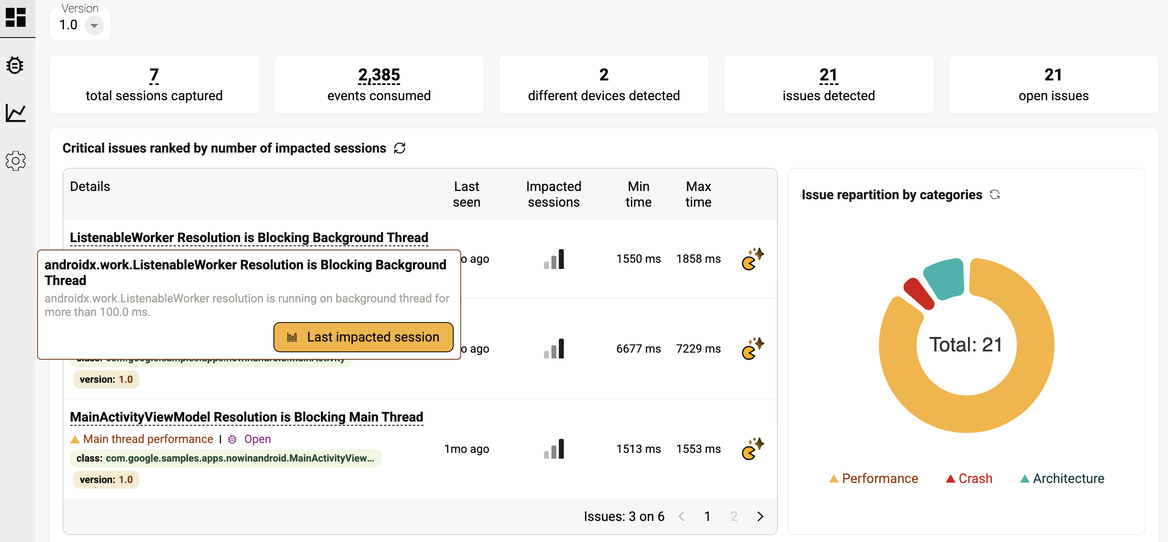1168x542 pixels.
Task: Click AI sparkle icon for 6677 ms issue
Action: coord(752,348)
